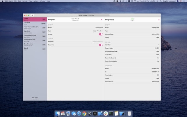Click the Recursion Desired row
Image resolution: width=187 pixels, height=117 pixels.
132,58
